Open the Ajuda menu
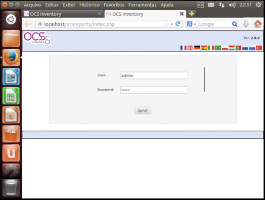The image size is (265, 200). [x=167, y=5]
